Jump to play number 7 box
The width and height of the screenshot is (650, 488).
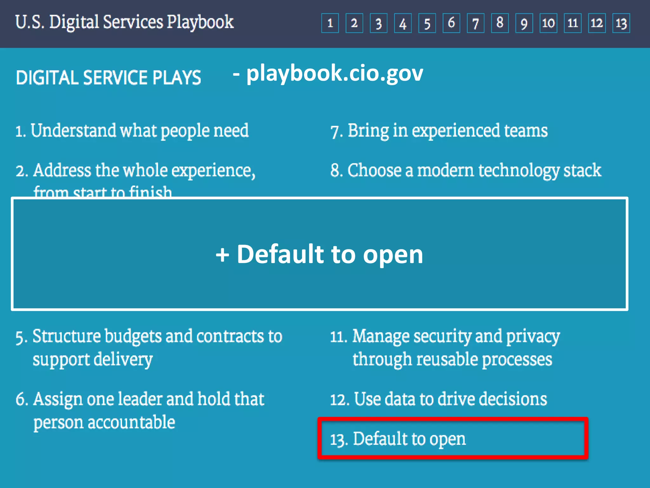pyautogui.click(x=475, y=23)
